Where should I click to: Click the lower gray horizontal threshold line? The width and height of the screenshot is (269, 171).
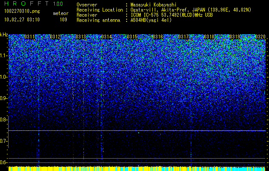137,162
